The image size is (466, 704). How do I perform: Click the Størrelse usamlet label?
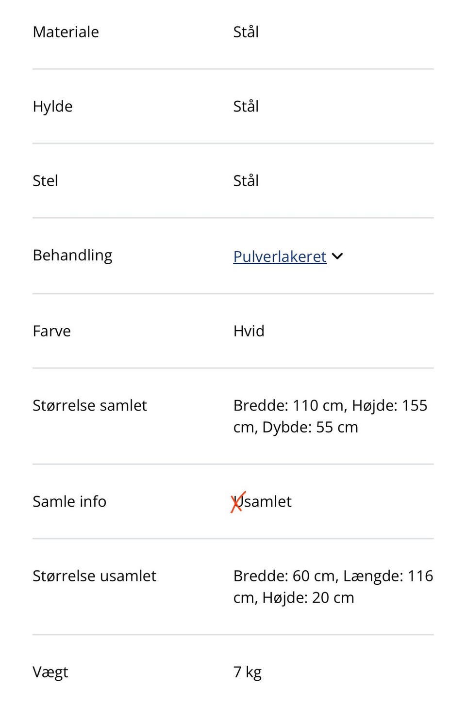[94, 576]
